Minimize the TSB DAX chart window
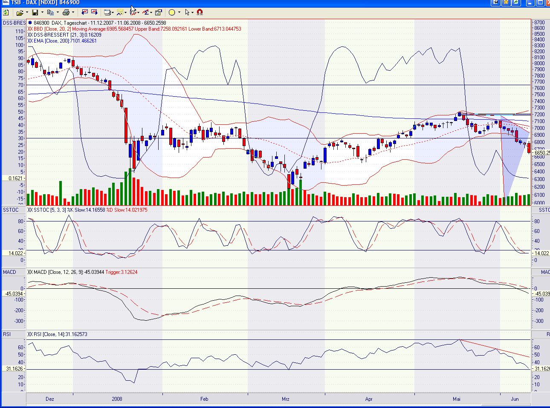Viewport: 550px width, 408px height. click(x=531, y=3)
